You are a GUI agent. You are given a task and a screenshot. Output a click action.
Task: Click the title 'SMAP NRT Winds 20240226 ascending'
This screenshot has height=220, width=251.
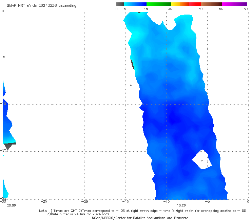[x=41, y=6]
